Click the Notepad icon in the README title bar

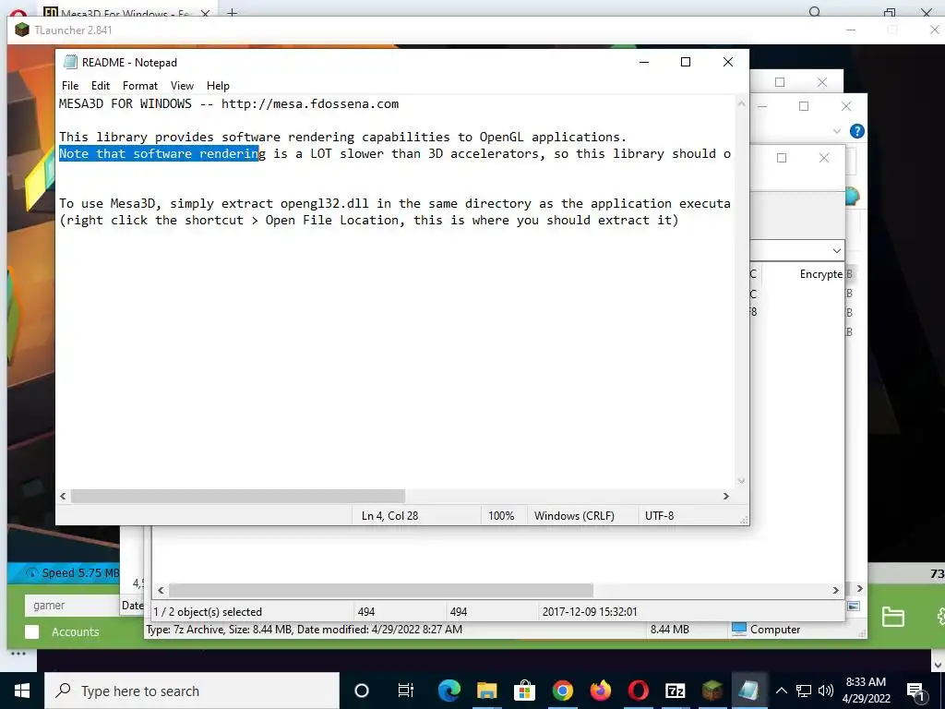click(70, 62)
